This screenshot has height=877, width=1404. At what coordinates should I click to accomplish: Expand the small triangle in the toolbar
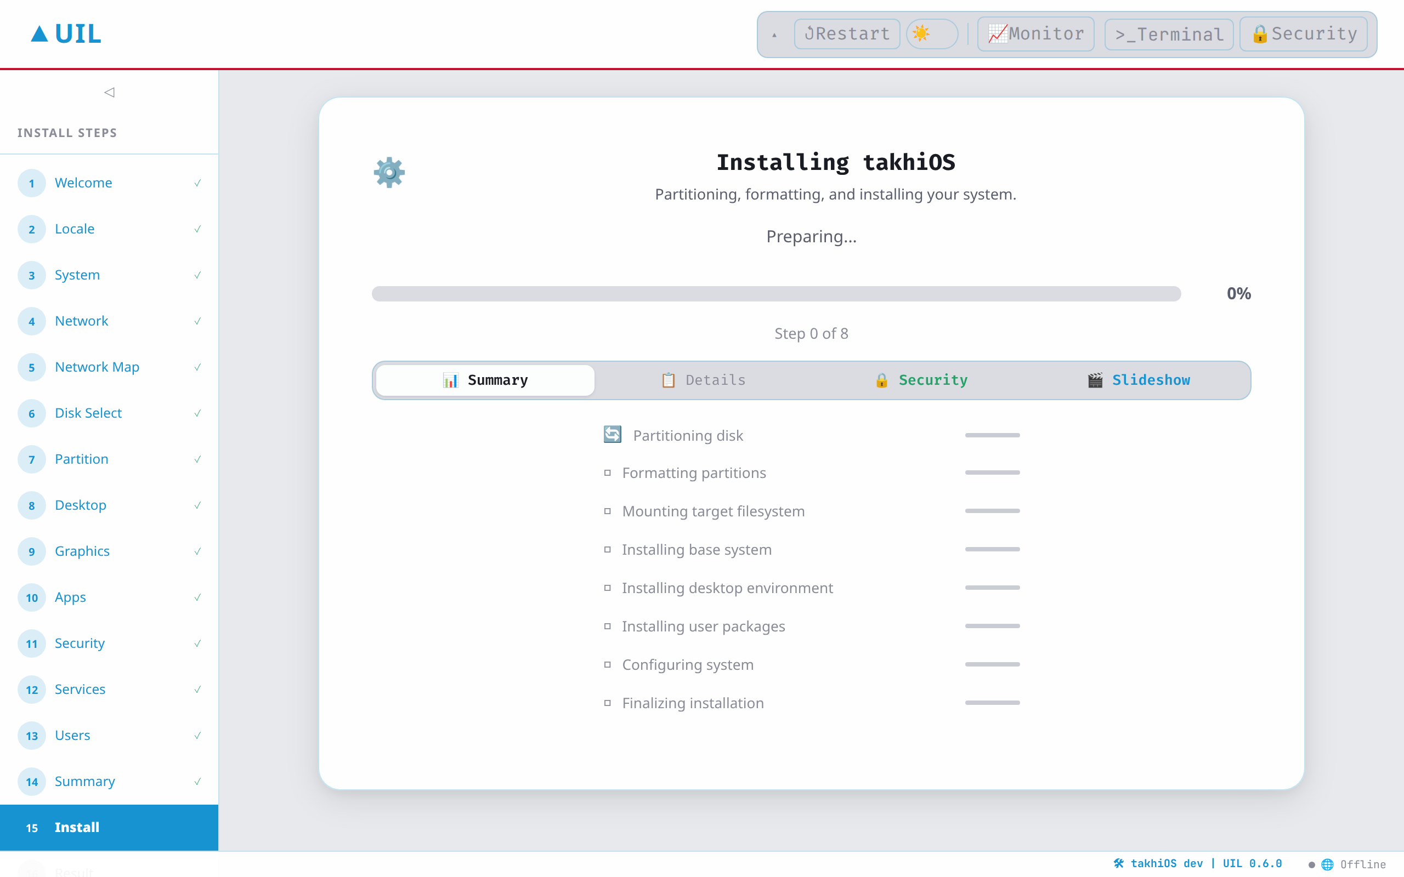774,36
